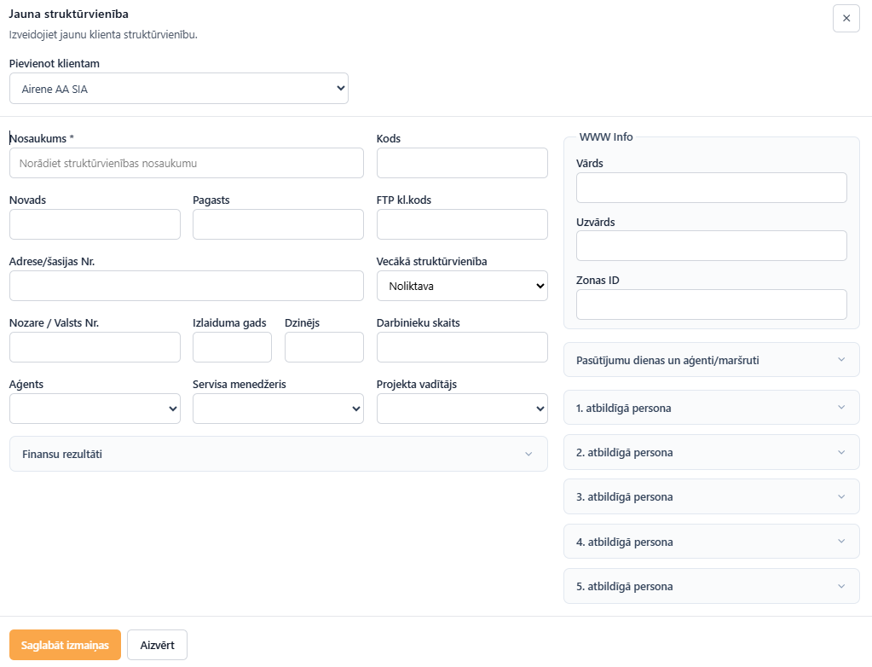This screenshot has height=667, width=872.
Task: Expand the 1. atbildīgā persona section
Action: click(711, 408)
